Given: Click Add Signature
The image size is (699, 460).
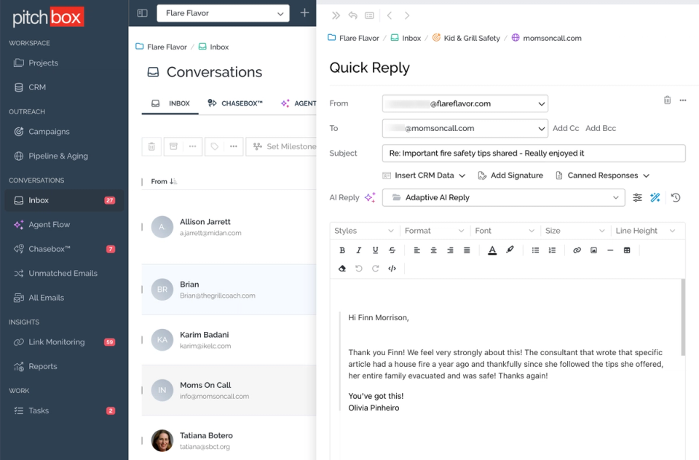Looking at the screenshot, I should tap(510, 175).
